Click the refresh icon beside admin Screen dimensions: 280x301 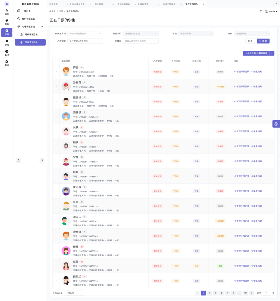click(x=261, y=11)
